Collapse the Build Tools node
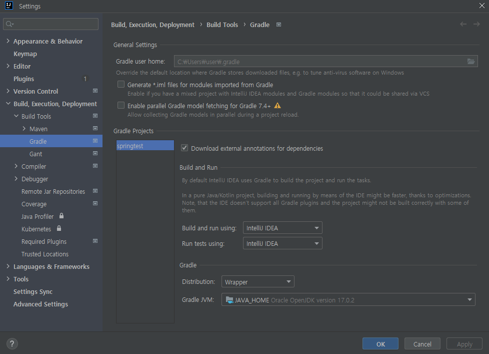The height and width of the screenshot is (354, 489). tap(16, 116)
